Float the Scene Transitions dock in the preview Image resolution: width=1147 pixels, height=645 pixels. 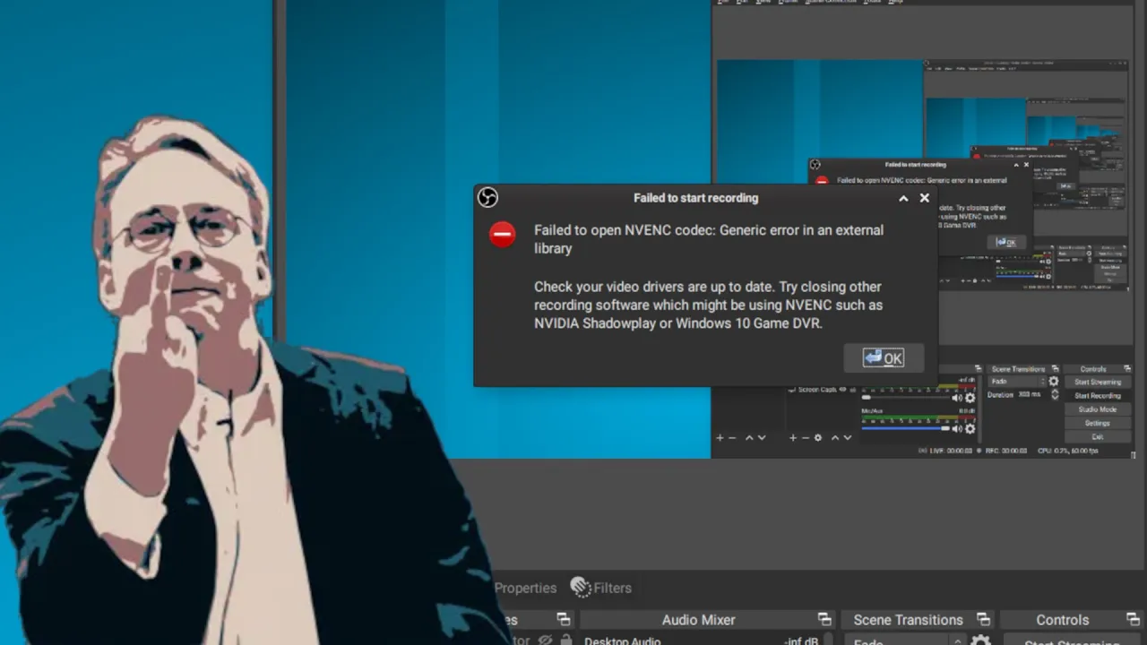[1056, 369]
